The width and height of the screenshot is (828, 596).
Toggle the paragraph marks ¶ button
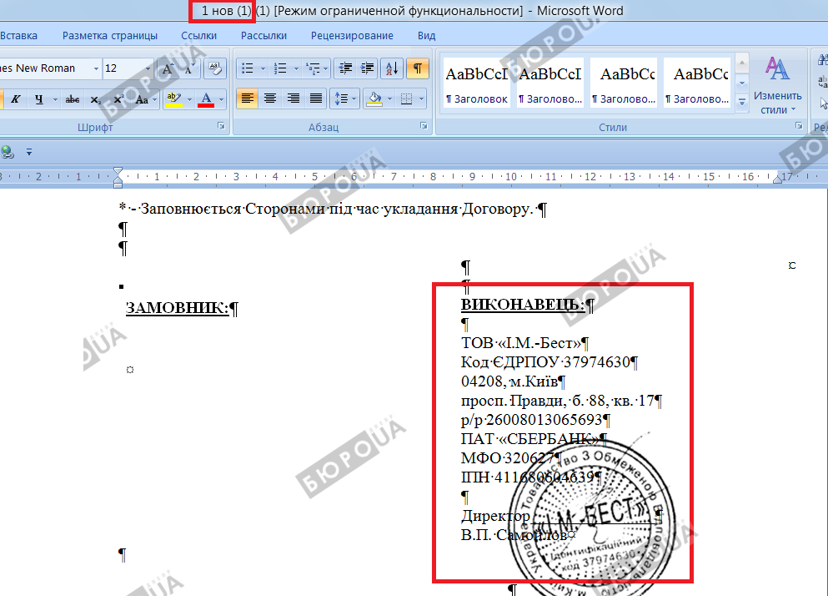418,68
